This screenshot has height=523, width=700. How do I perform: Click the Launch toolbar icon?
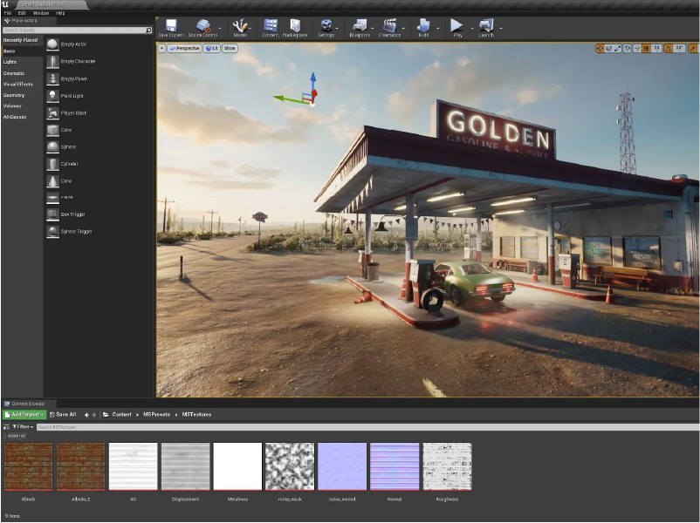[x=486, y=26]
